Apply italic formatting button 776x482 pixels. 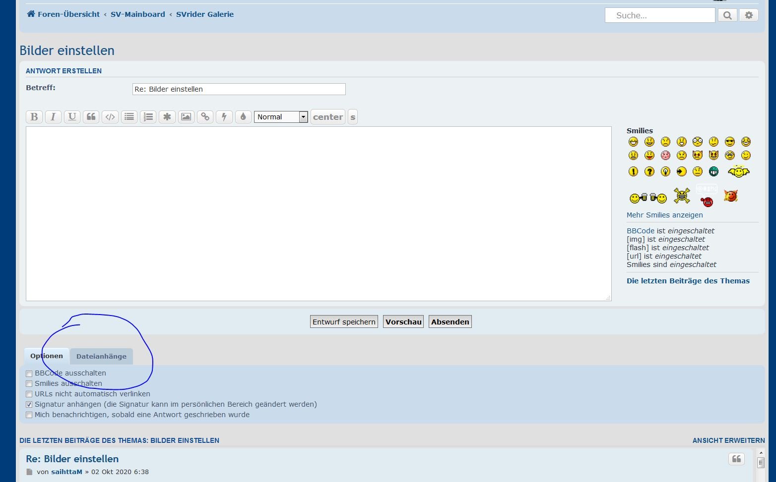[x=53, y=117]
